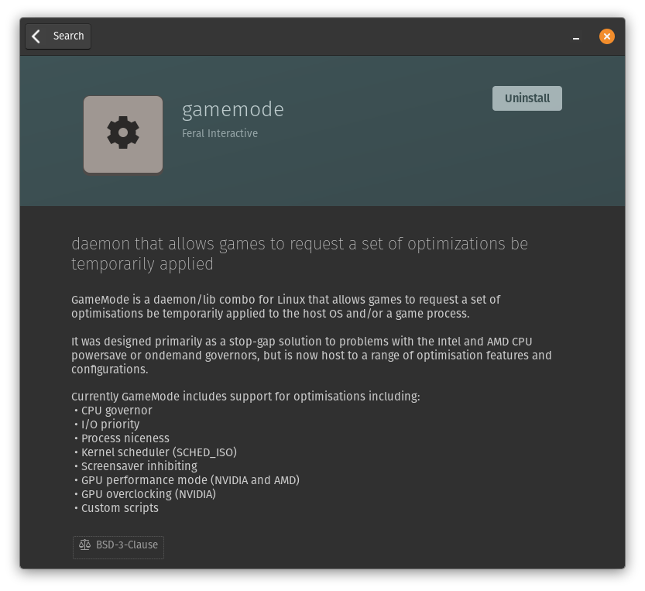Click the daemon summary headline text
The height and width of the screenshot is (591, 645).
click(300, 254)
